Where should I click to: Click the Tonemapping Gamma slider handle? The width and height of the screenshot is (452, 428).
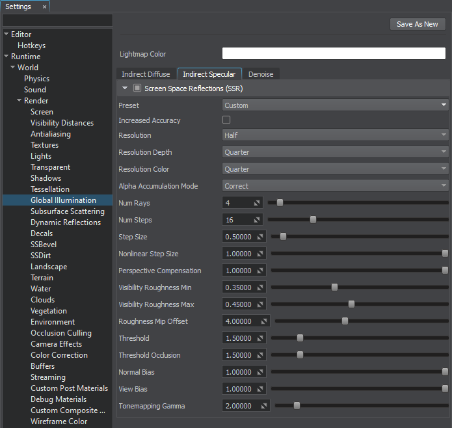click(297, 406)
